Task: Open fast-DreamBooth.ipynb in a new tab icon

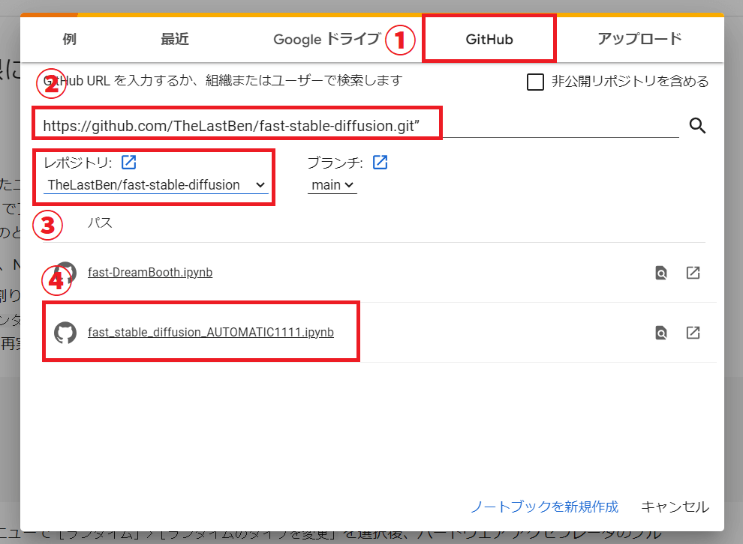Action: (x=693, y=272)
